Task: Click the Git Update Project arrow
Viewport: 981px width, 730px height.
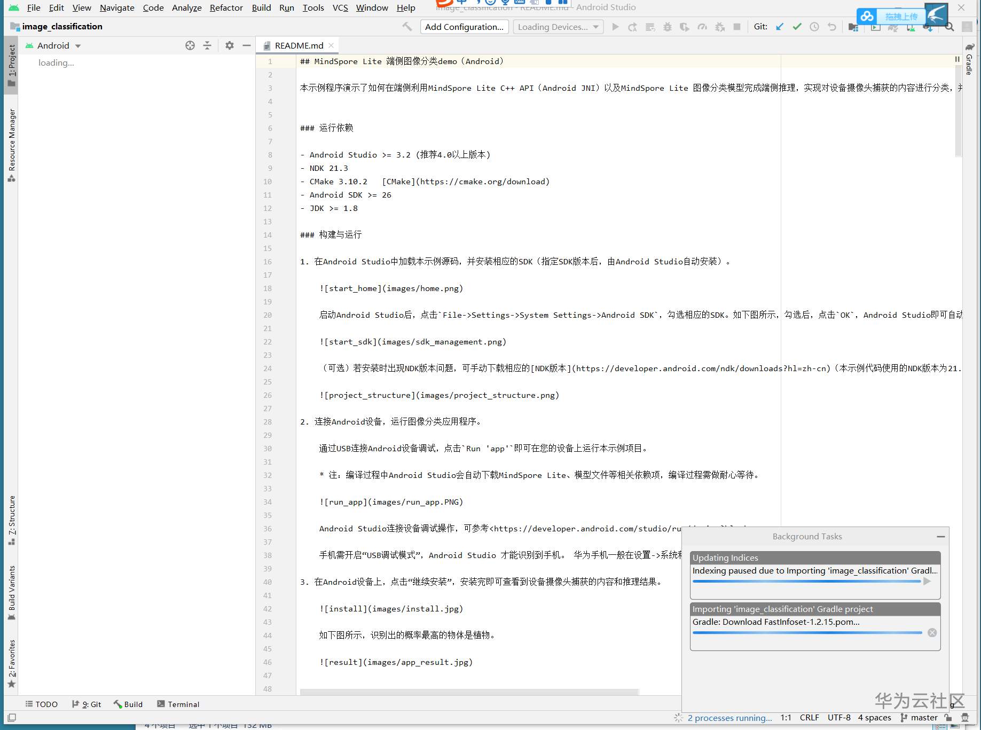Action: [x=780, y=27]
